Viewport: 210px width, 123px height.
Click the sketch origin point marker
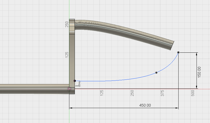coord(69,89)
